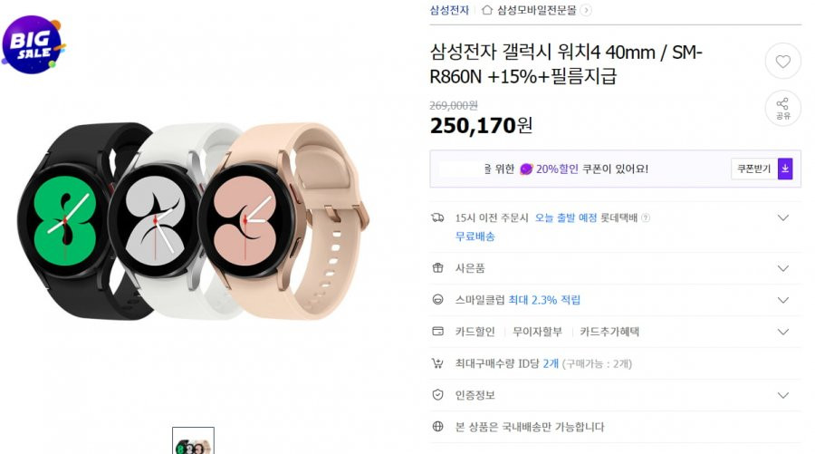Screen dimensions: 815x454
Task: Click the delivery truck icon
Action: (x=437, y=217)
